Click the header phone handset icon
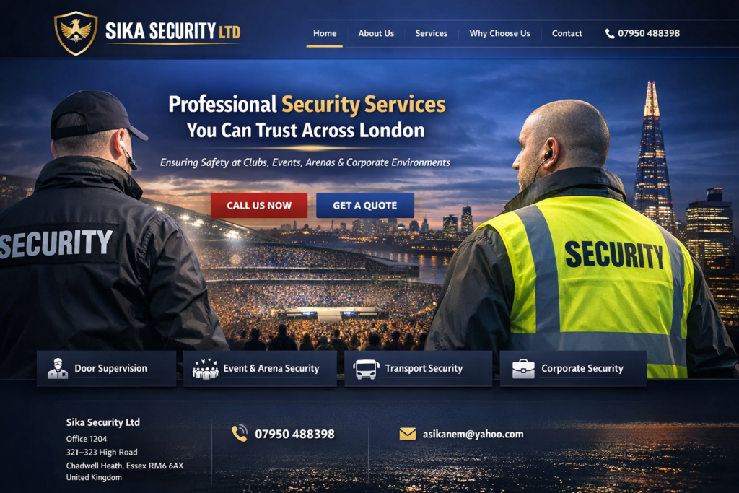 click(609, 33)
